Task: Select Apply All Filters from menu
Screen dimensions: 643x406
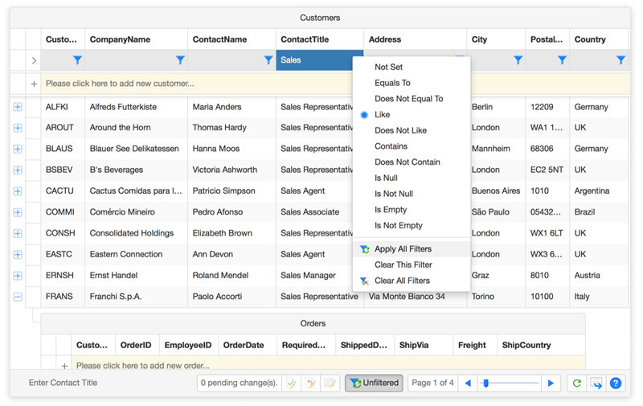Action: (x=403, y=249)
